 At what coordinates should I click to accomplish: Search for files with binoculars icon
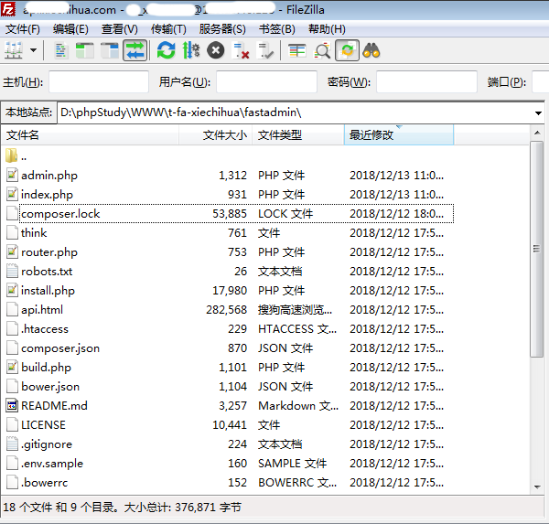371,50
